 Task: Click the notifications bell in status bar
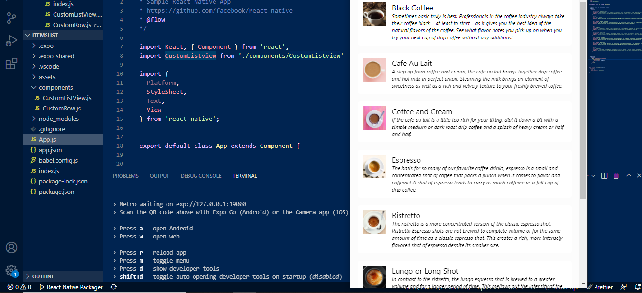tap(637, 287)
